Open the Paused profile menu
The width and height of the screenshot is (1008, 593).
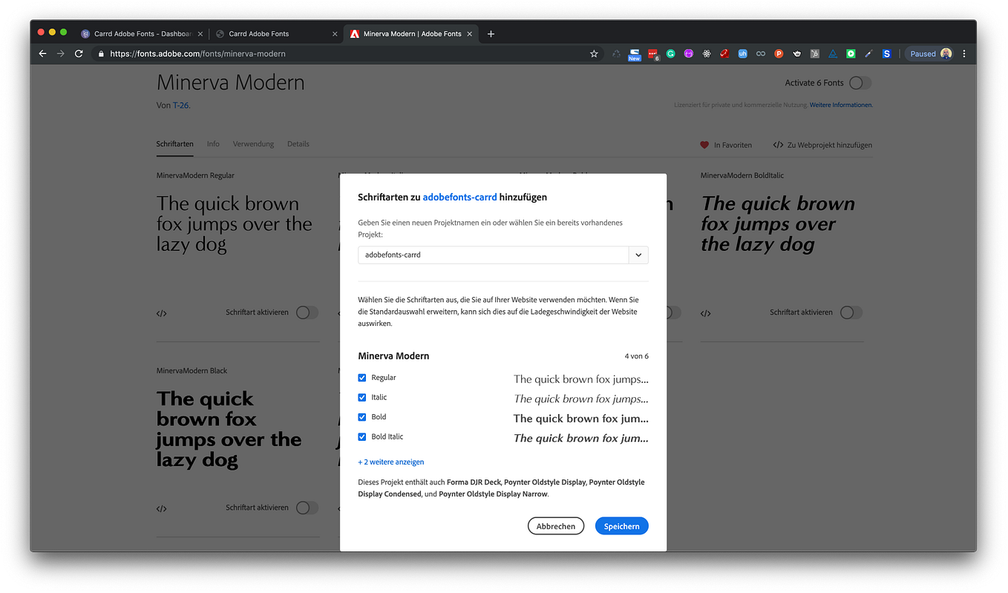coord(929,53)
